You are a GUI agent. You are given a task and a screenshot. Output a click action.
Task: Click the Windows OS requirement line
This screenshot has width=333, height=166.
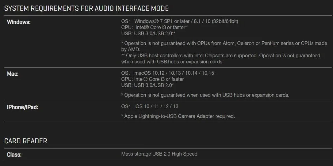180,21
